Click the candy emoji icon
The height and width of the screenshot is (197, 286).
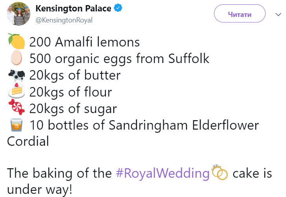[17, 108]
